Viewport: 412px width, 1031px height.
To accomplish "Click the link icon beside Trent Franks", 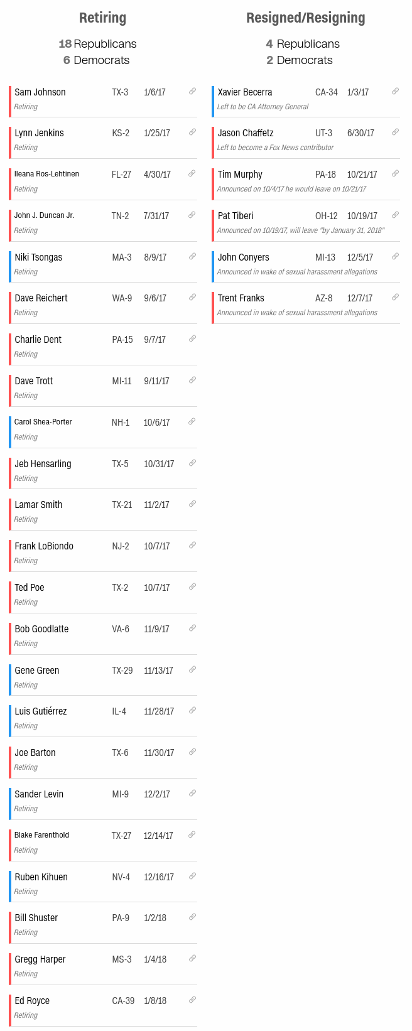I will [x=395, y=297].
